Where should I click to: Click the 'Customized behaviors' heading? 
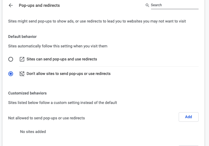[x=27, y=93]
